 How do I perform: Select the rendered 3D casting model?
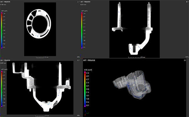click(x=132, y=85)
